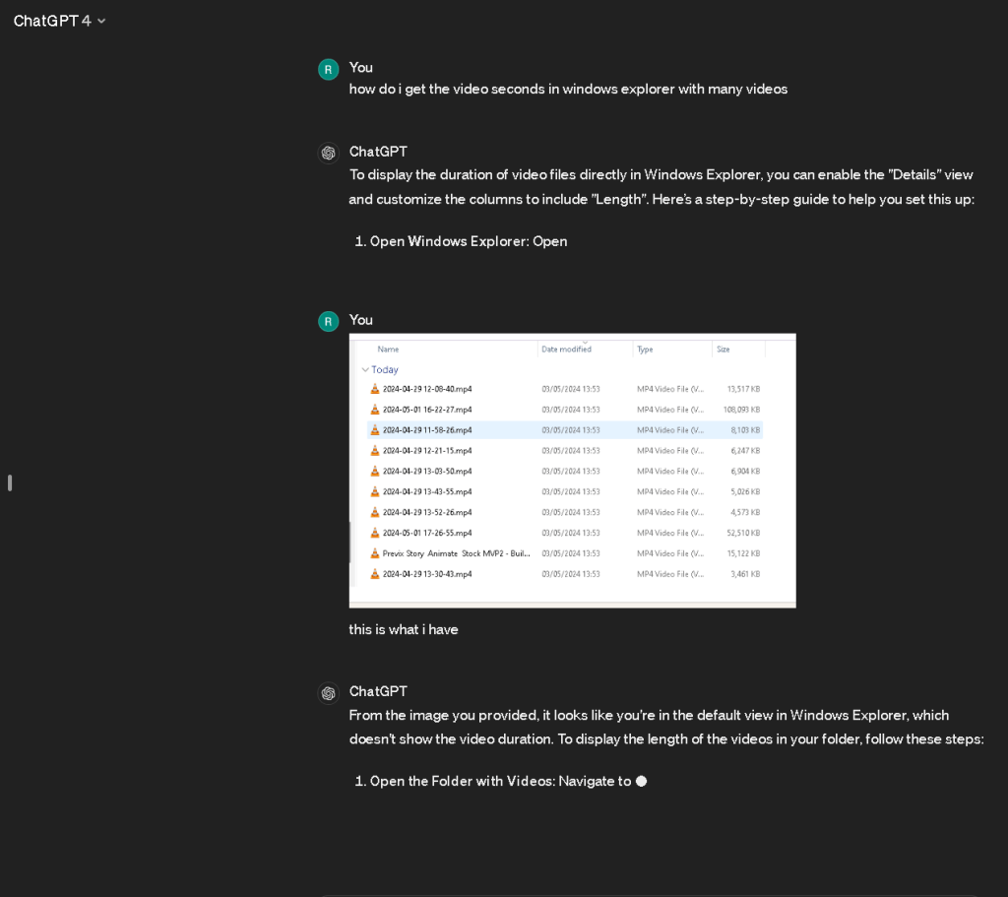The height and width of the screenshot is (897, 1008).
Task: Select file name 2024-04-29 13-52-26.mp4
Action: [427, 512]
